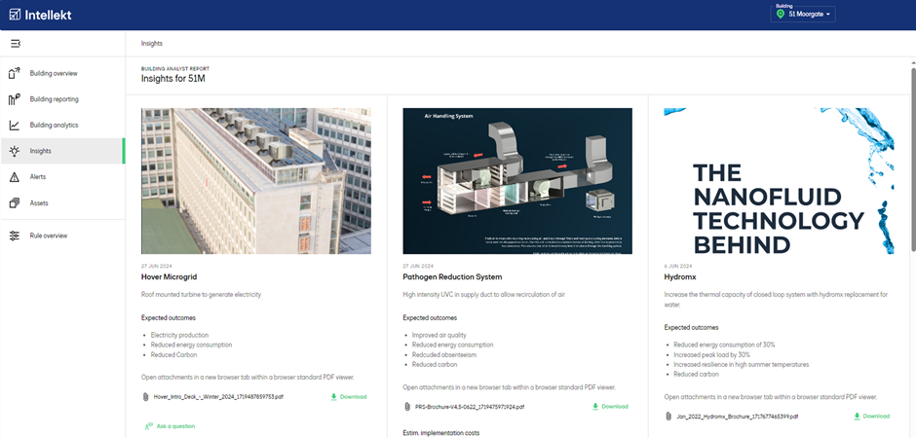
Task: Click the Intellekt brand name
Action: 49,15
